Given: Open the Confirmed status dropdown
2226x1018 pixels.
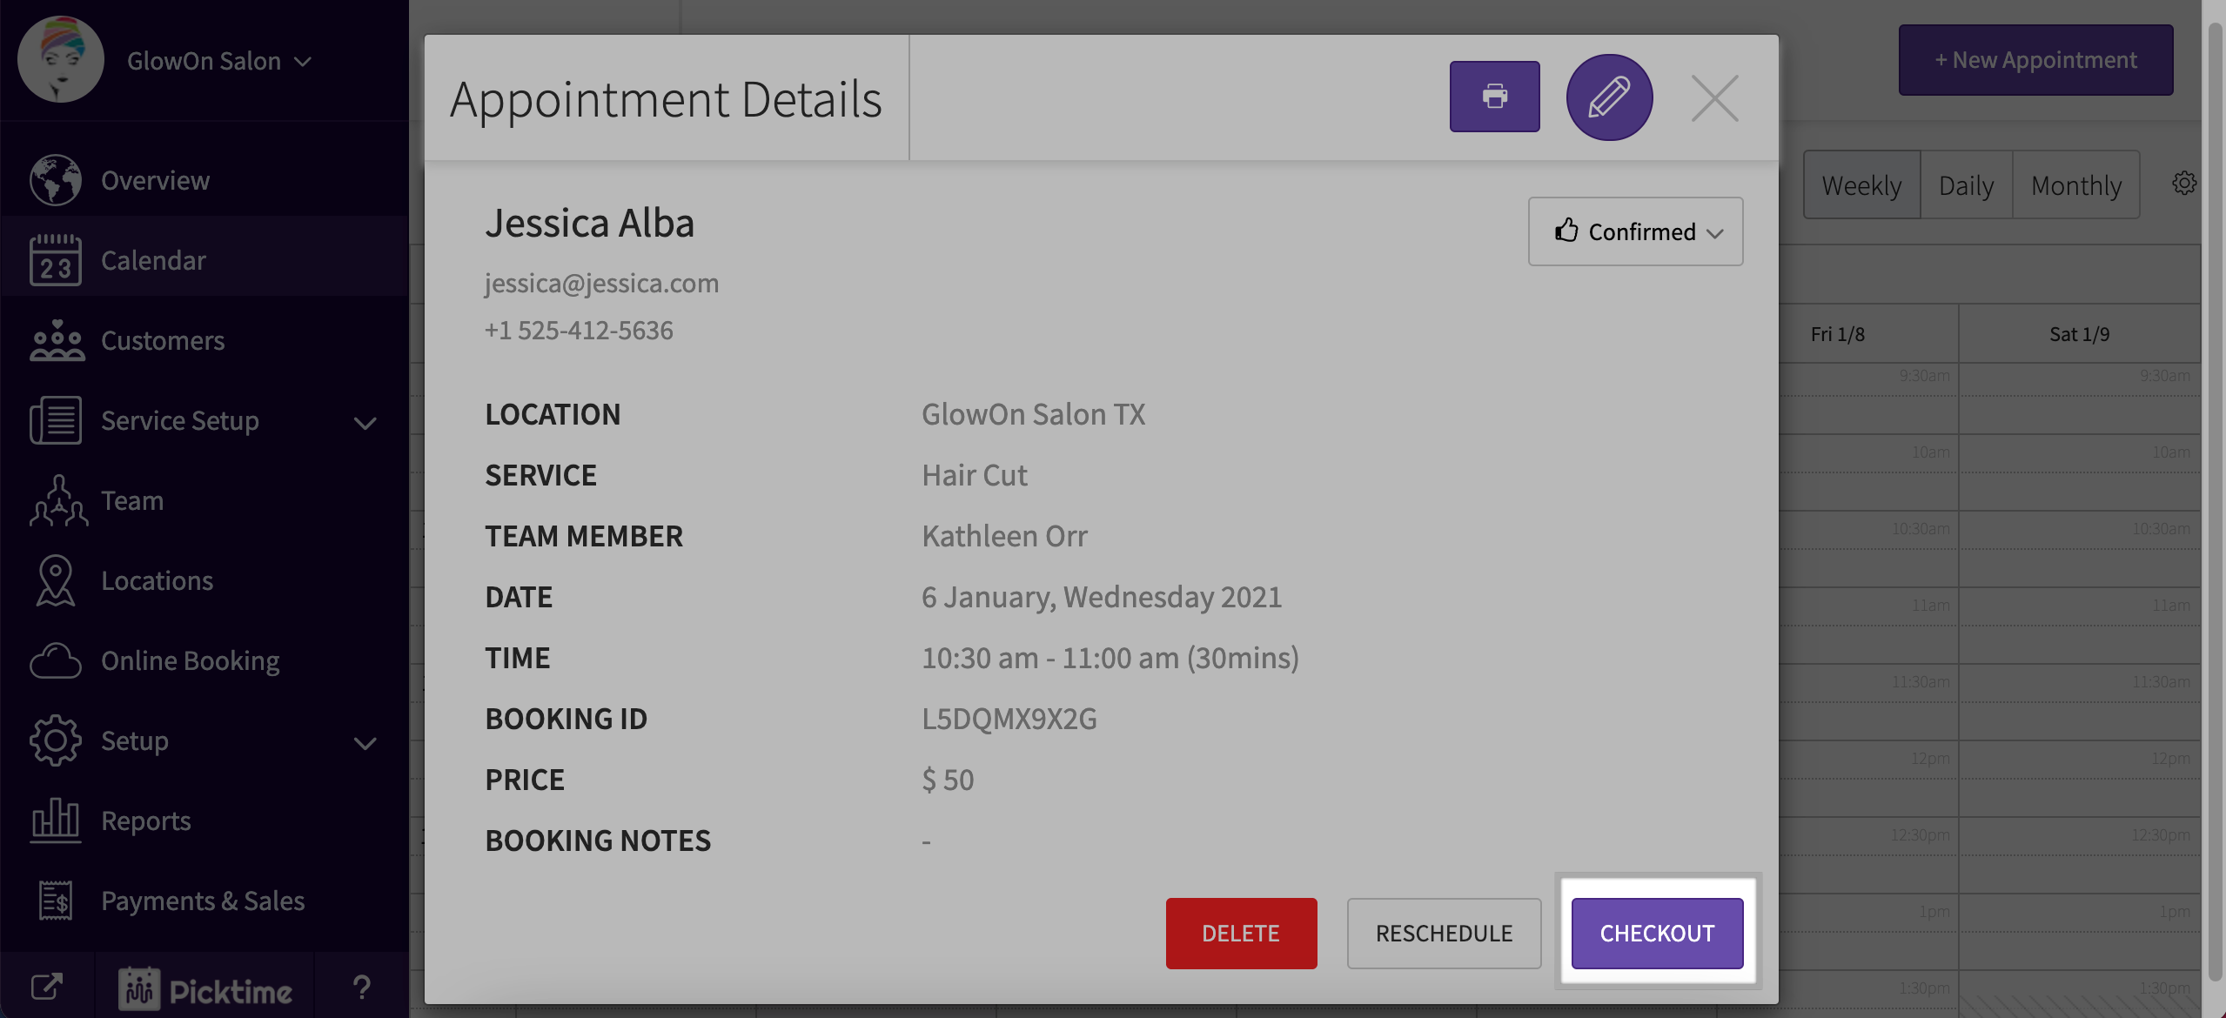Looking at the screenshot, I should pos(1635,231).
